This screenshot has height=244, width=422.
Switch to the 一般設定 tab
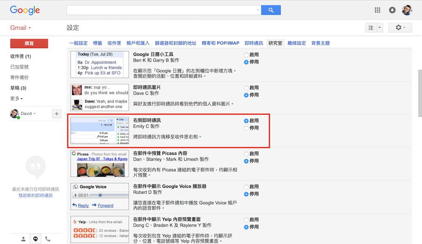click(78, 43)
